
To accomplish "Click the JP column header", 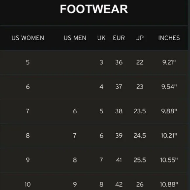I will (x=140, y=38).
